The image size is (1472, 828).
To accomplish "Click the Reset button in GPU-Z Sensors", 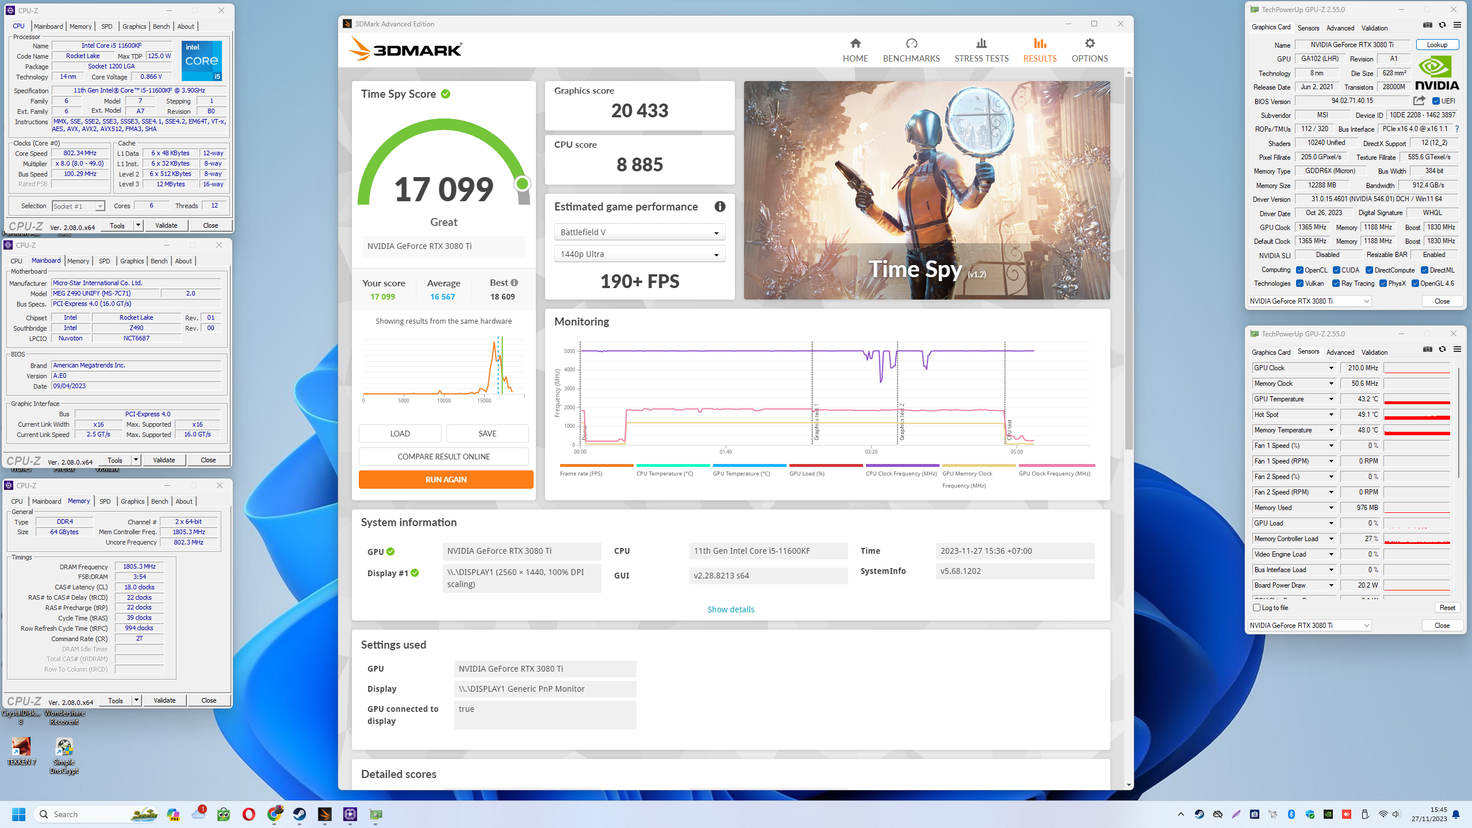I will [1447, 608].
